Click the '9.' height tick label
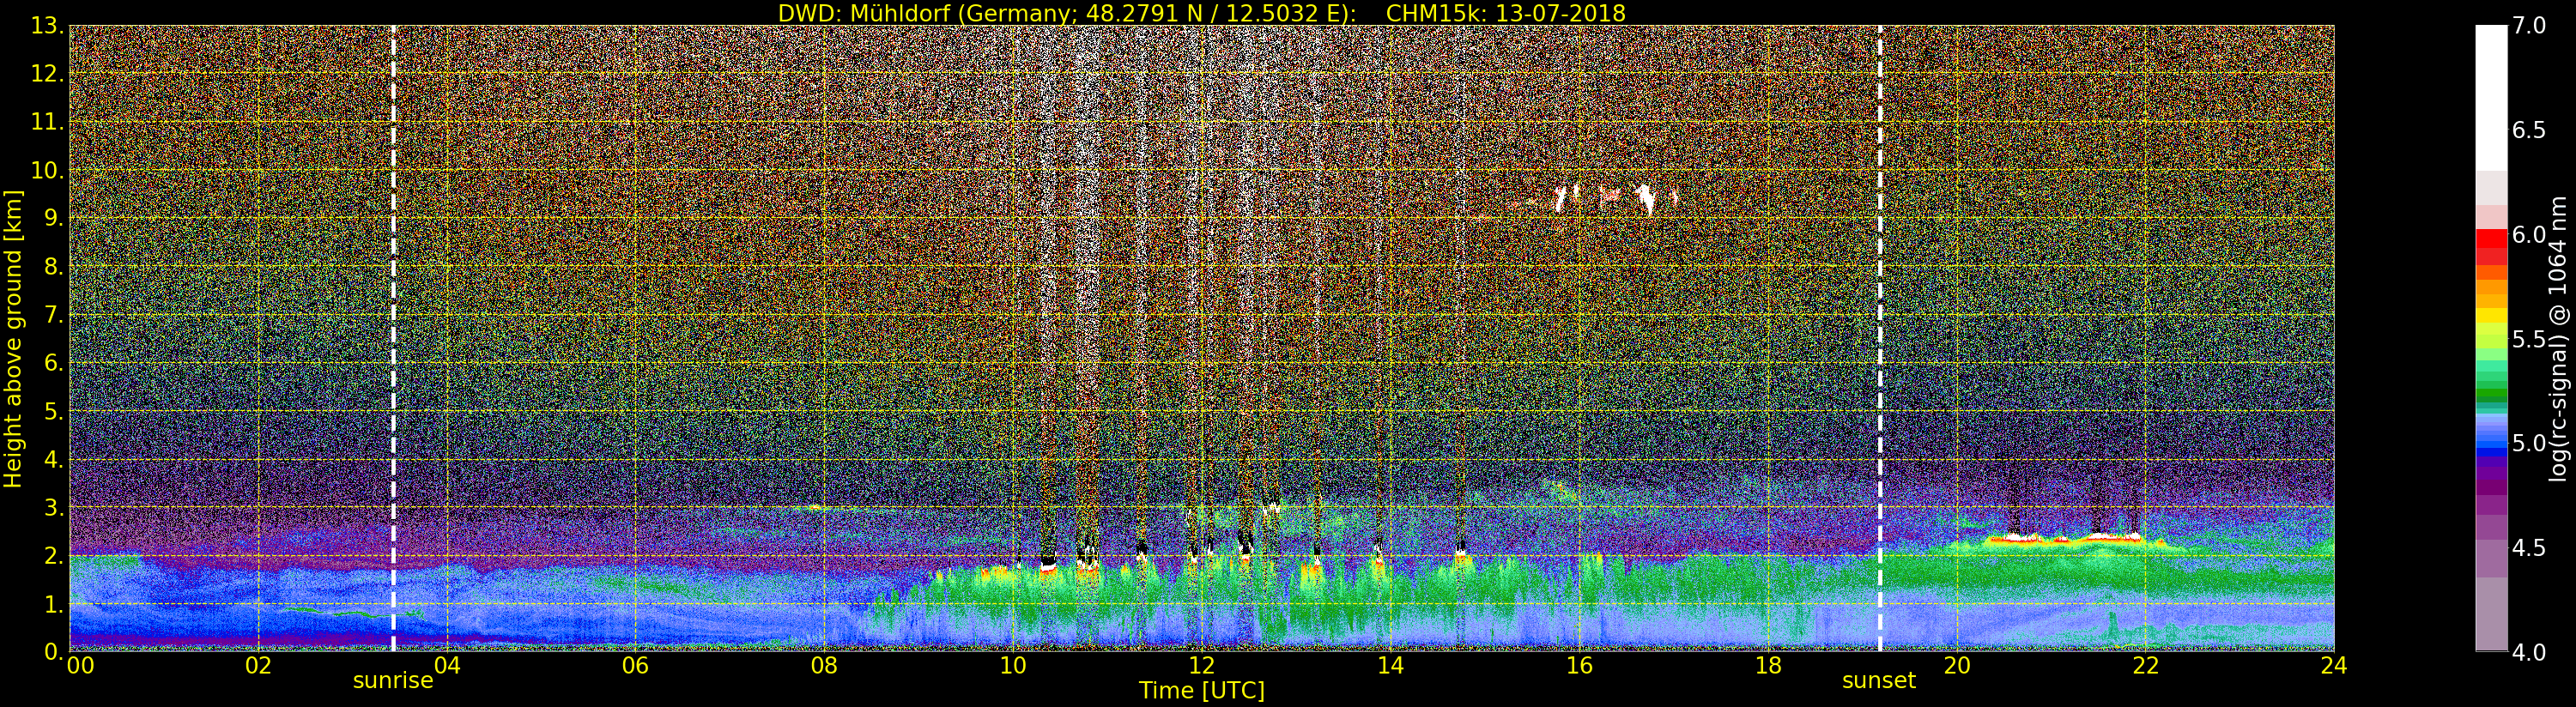This screenshot has height=707, width=2576. tap(53, 218)
